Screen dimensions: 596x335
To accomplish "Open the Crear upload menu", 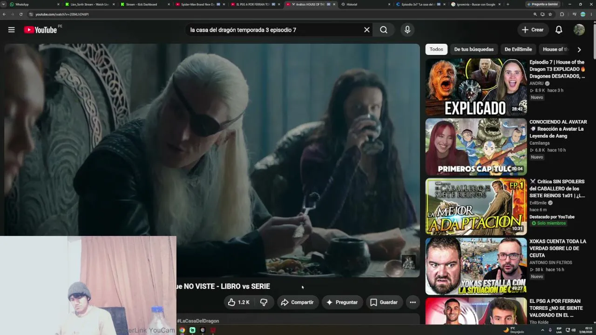I will [533, 30].
